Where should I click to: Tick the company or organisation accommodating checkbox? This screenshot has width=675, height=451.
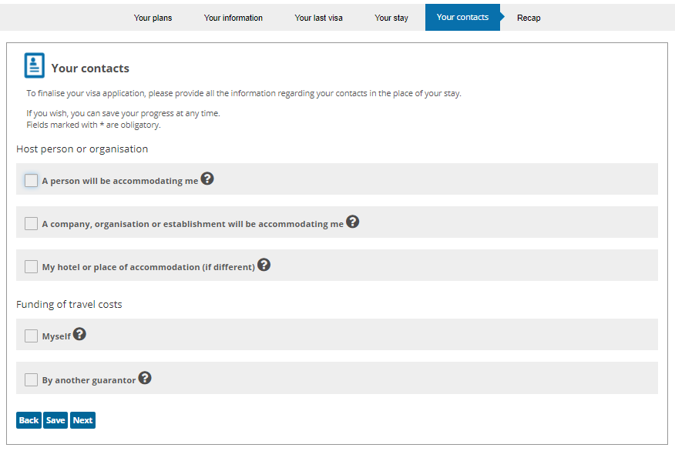pyautogui.click(x=31, y=223)
